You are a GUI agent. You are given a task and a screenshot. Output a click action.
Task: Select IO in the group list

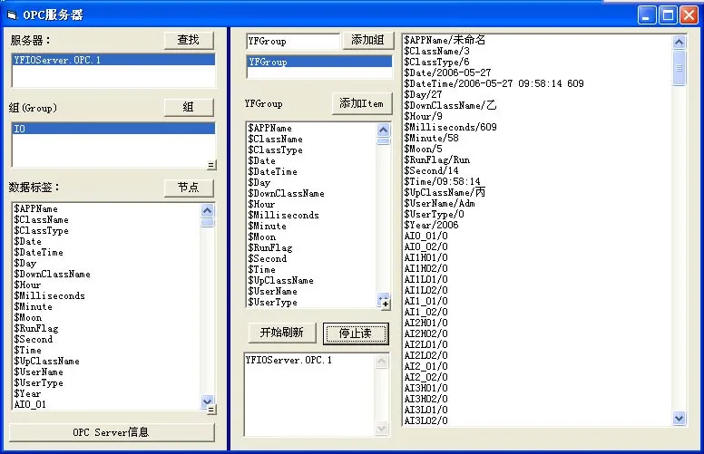click(x=113, y=130)
